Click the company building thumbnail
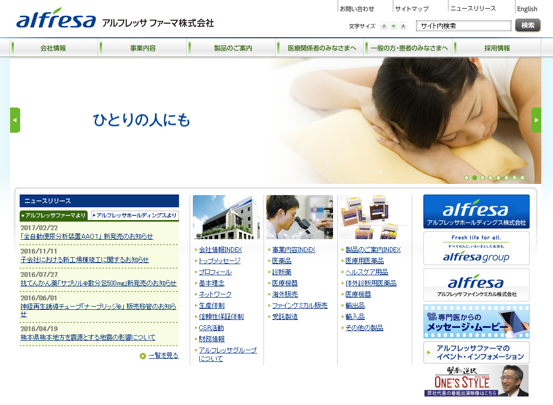The image size is (553, 405). tap(226, 217)
